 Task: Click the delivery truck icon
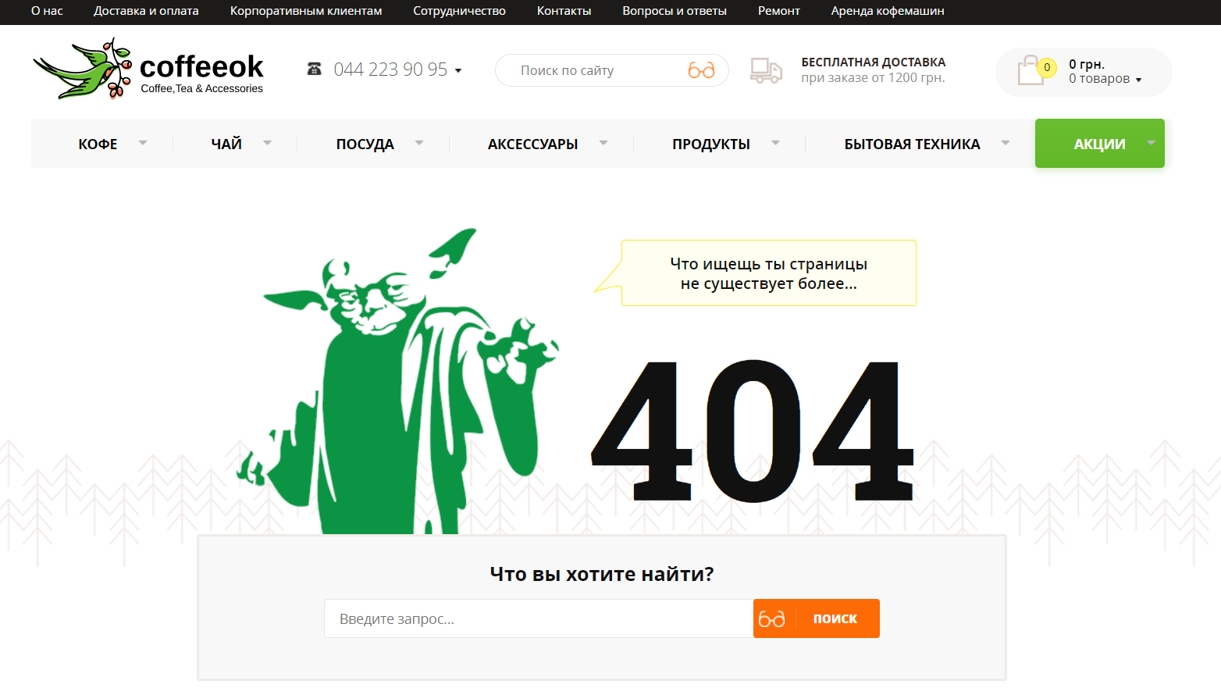coord(766,70)
